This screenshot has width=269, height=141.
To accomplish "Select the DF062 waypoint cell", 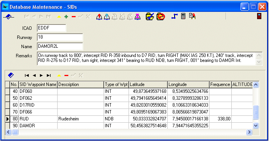I will pyautogui.click(x=38, y=98).
